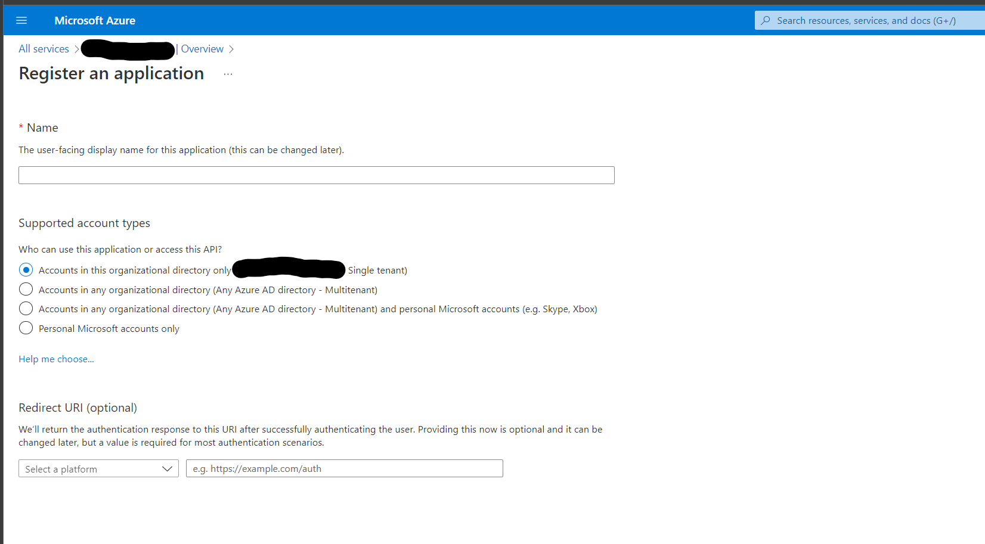Screen dimensions: 985x544
Task: Select the single tenant organizational directory radio
Action: [26, 270]
